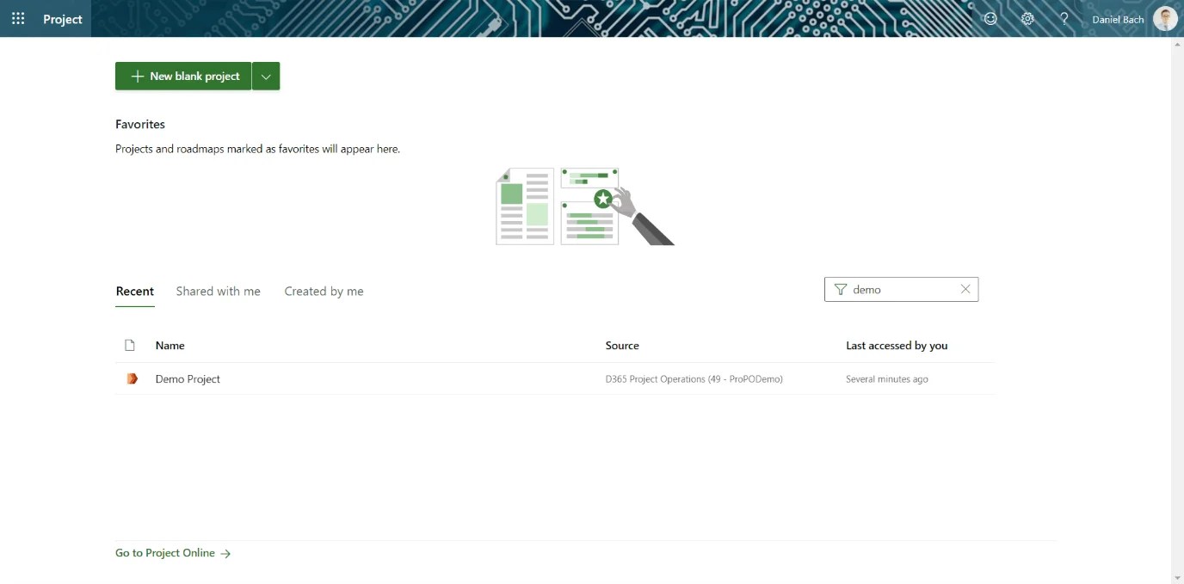
Task: Click the file type column header icon
Action: pyautogui.click(x=130, y=346)
